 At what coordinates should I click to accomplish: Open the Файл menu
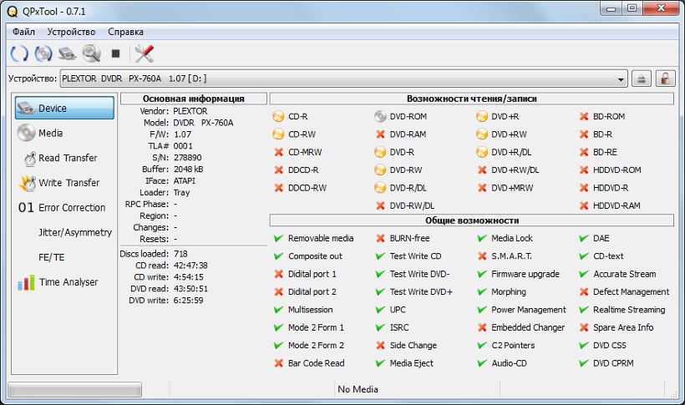pos(23,32)
